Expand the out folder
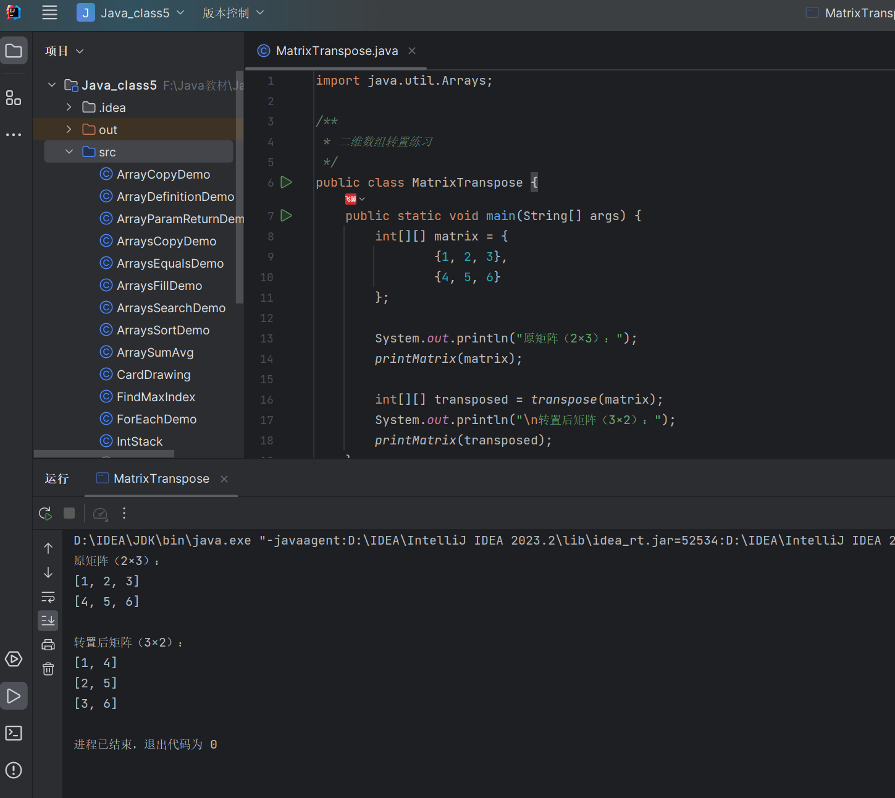The image size is (895, 798). [69, 130]
